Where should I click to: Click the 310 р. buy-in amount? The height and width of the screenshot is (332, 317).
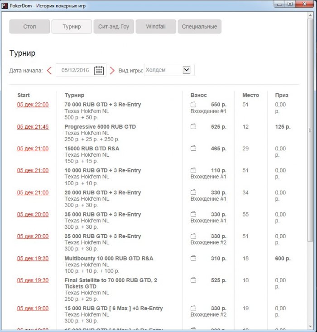pyautogui.click(x=219, y=258)
